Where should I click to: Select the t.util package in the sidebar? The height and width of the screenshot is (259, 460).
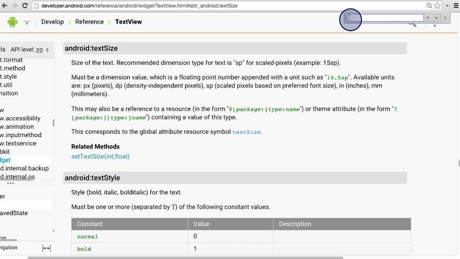6,85
